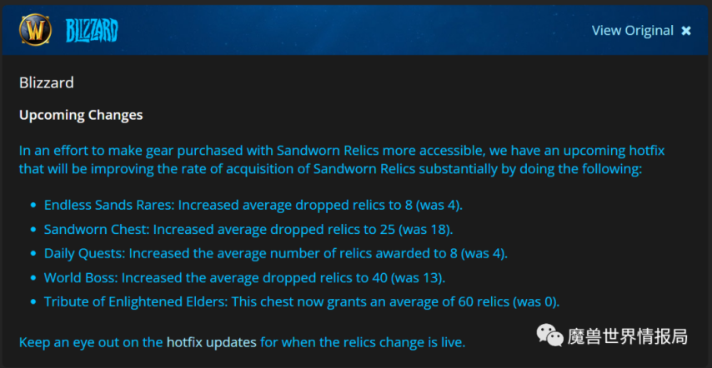Viewport: 712px width, 368px height.
Task: Click the 魔兽世界情报局 watermark text
Action: tap(628, 336)
